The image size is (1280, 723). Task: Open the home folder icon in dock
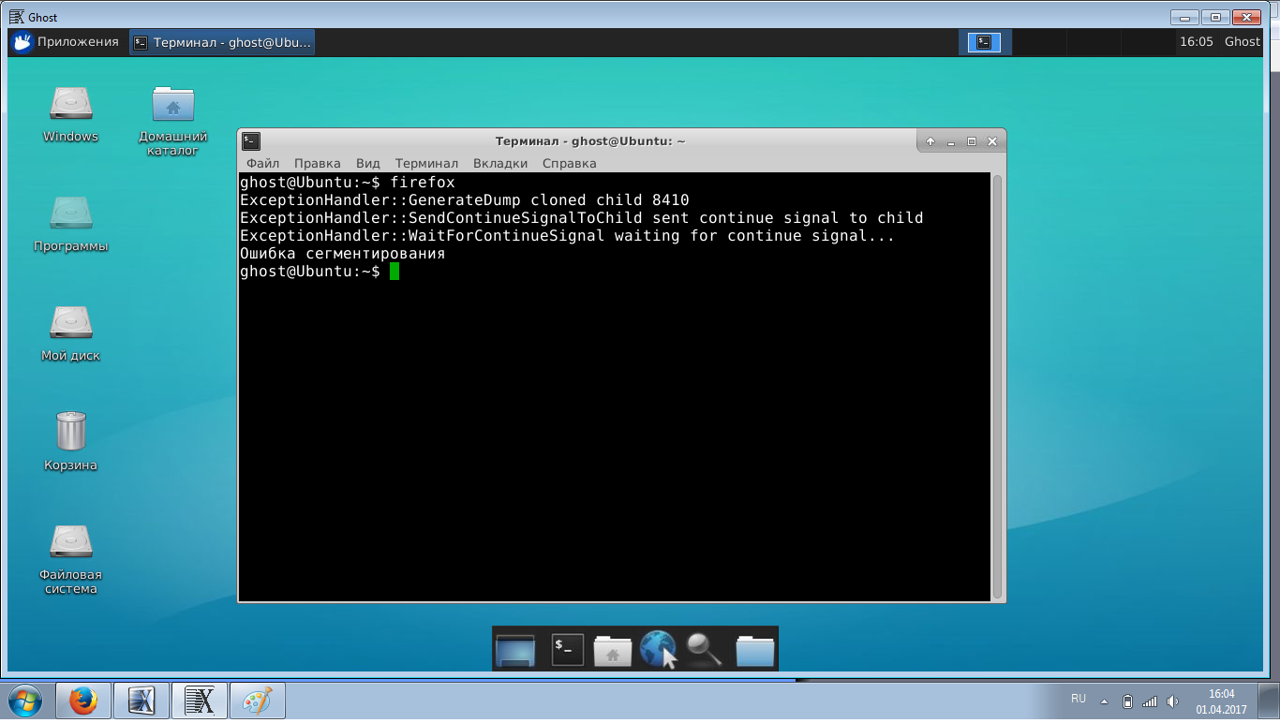pyautogui.click(x=613, y=651)
